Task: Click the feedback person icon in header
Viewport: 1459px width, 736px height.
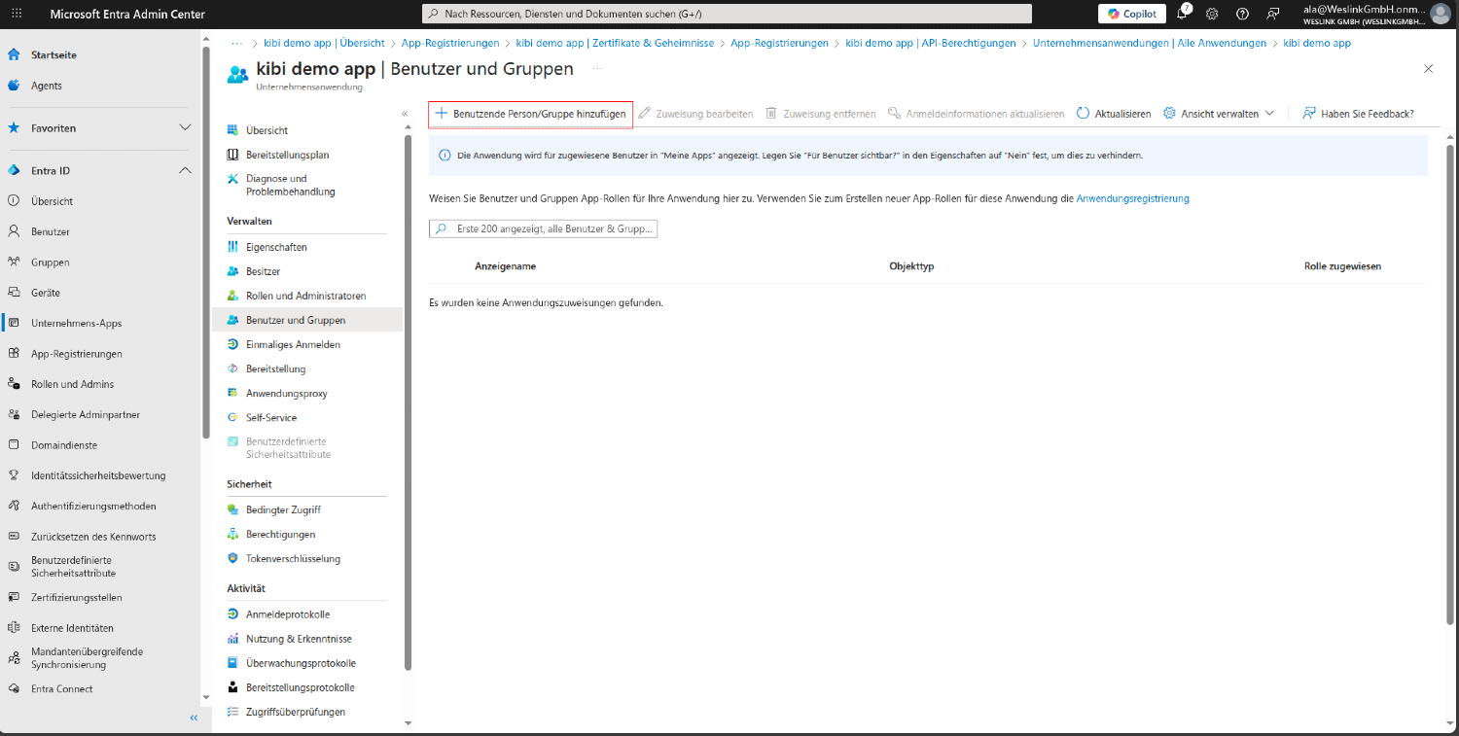Action: click(x=1272, y=14)
